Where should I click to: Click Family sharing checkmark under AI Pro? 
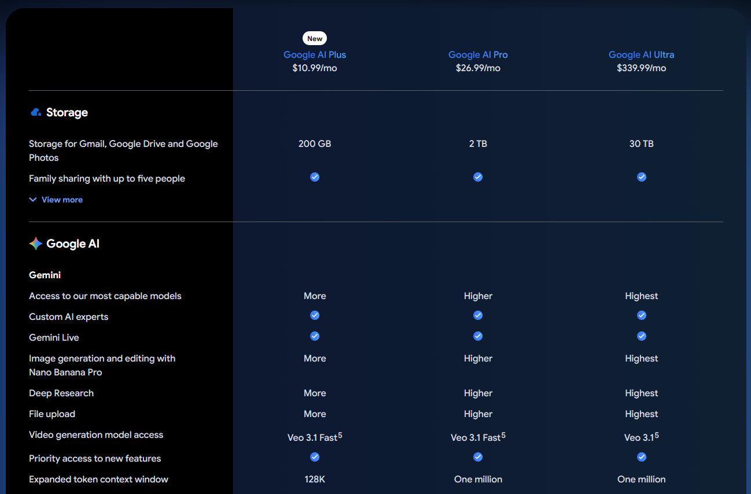pos(478,177)
